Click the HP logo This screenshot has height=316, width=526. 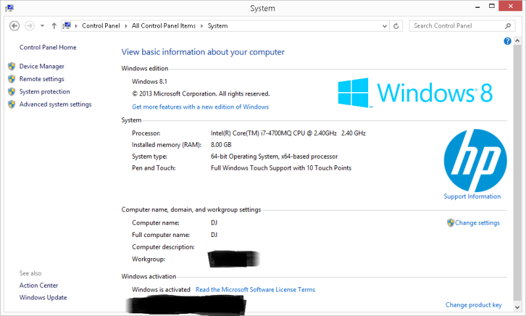click(x=475, y=161)
